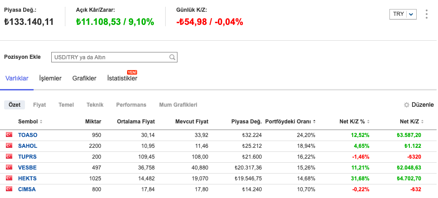Click the Turkish flag beside HEKTS

click(x=9, y=179)
